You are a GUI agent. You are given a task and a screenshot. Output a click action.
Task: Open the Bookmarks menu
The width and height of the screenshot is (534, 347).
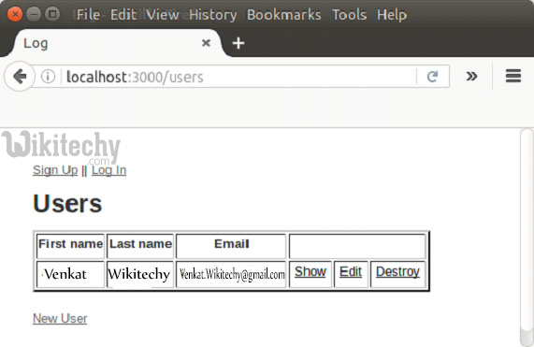coord(283,15)
